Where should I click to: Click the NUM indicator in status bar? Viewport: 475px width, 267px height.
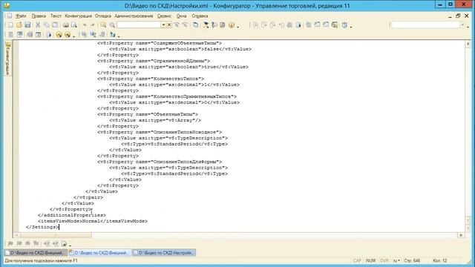click(x=370, y=260)
